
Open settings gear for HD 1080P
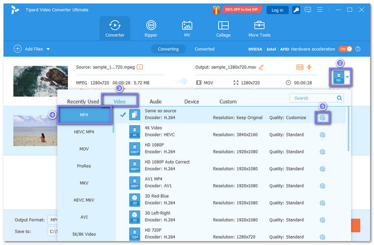tap(322, 152)
